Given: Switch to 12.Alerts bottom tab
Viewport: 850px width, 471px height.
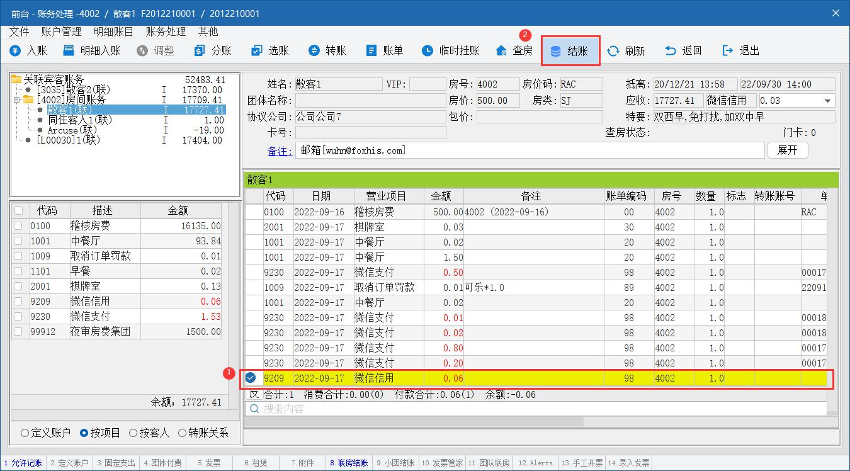Looking at the screenshot, I should (x=535, y=463).
